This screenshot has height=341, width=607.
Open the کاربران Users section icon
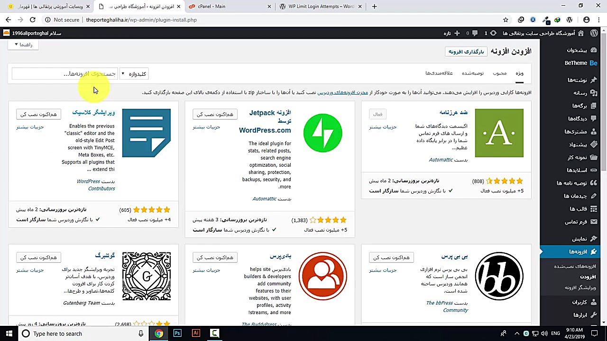point(593,302)
